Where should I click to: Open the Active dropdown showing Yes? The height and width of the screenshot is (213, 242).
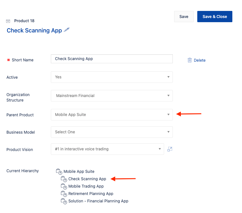coord(112,77)
